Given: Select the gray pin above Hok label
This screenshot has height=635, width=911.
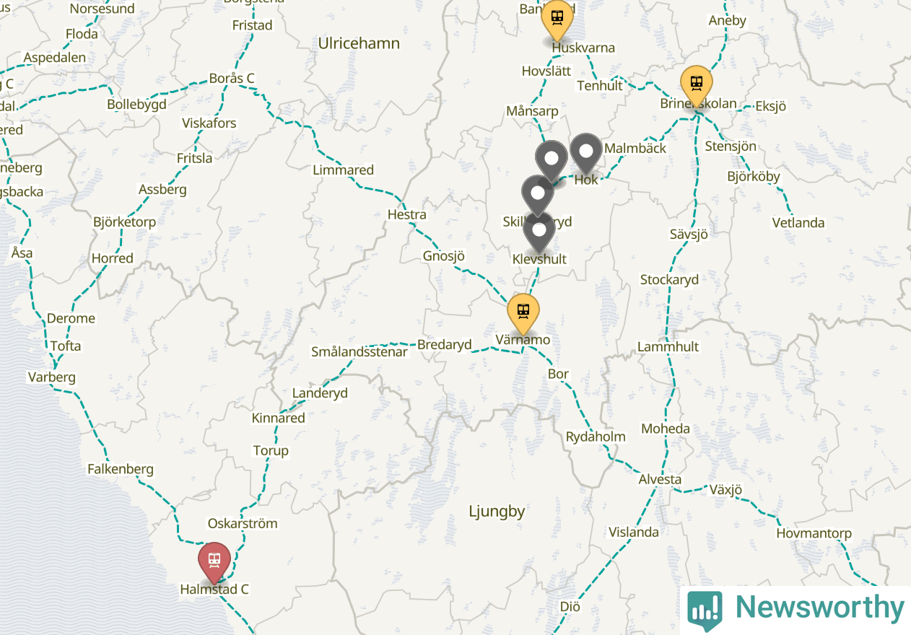Looking at the screenshot, I should tap(586, 152).
